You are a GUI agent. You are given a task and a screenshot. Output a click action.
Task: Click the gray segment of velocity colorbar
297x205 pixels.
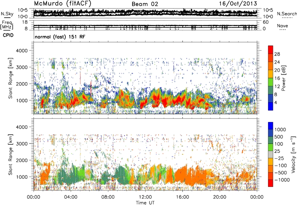[271, 155]
